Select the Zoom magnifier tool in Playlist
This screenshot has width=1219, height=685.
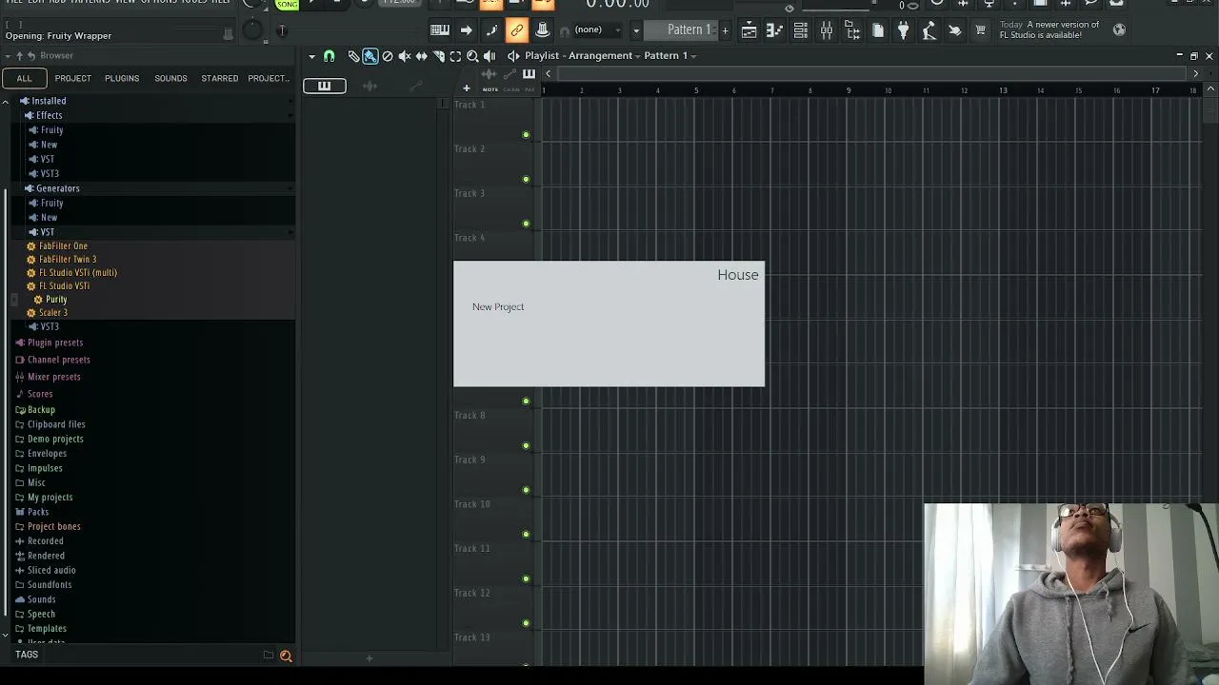click(x=472, y=56)
